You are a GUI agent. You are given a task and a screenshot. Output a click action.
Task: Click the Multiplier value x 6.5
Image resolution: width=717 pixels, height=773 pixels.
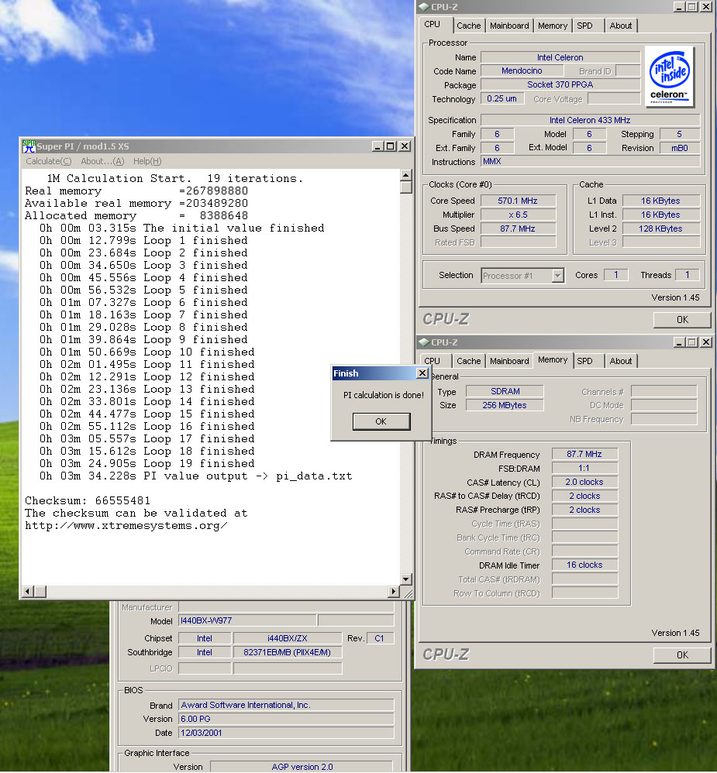click(518, 215)
